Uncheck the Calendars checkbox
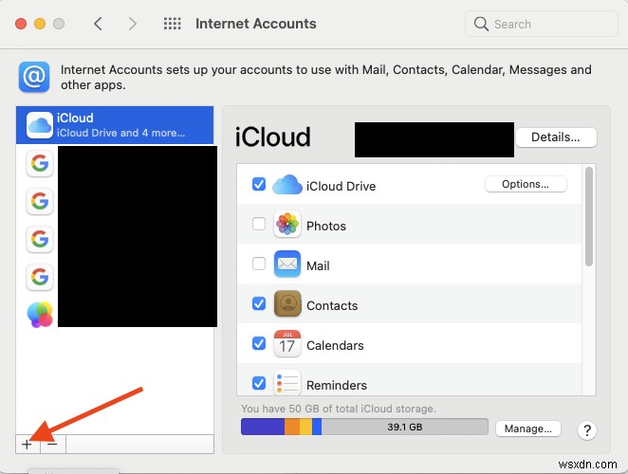The image size is (628, 474). point(259,343)
